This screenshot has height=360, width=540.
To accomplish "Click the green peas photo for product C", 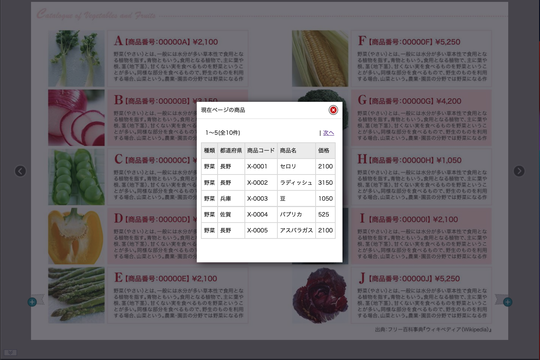I will click(x=76, y=177).
